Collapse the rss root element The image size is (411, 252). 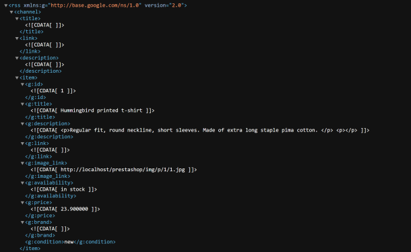[6, 5]
